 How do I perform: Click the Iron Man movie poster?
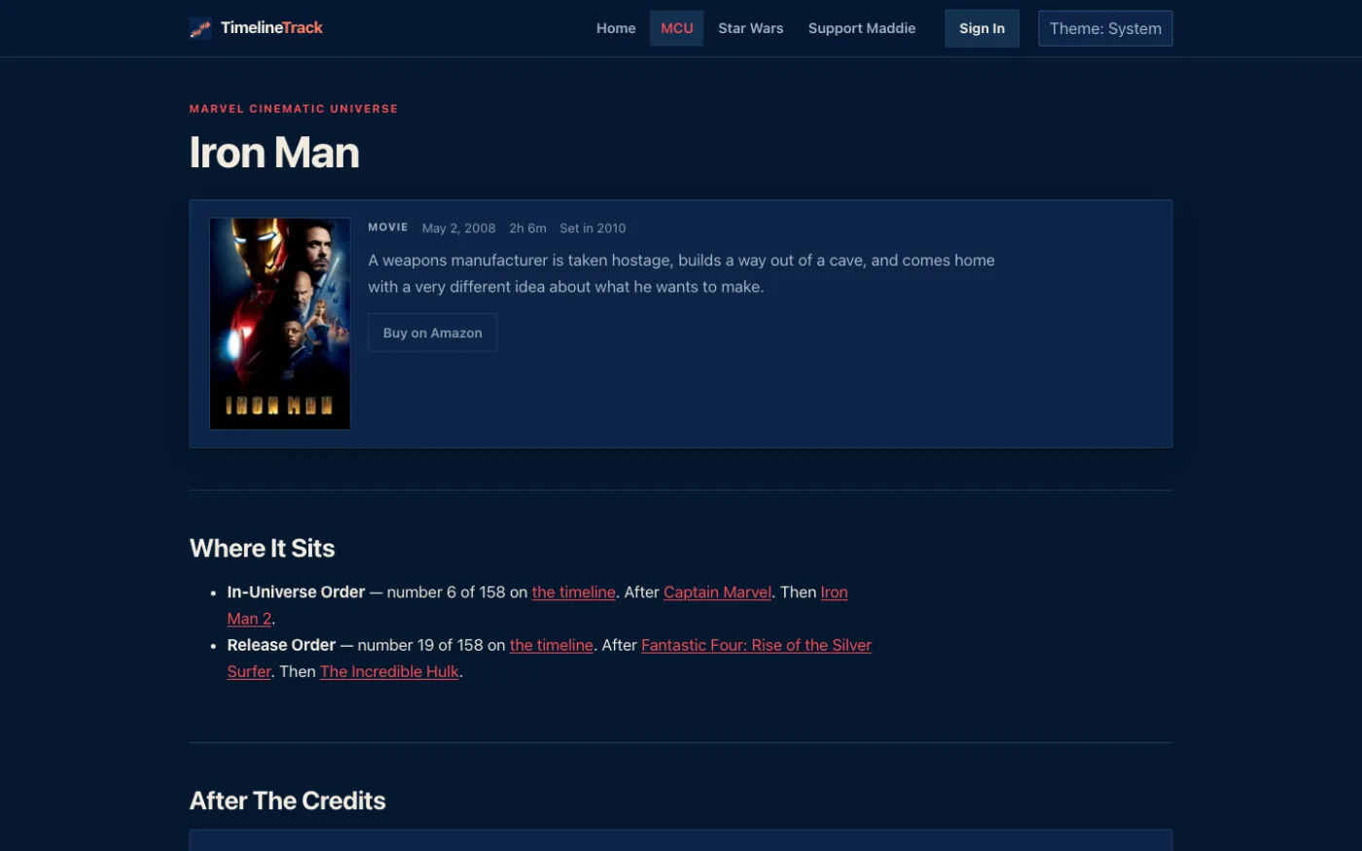(x=280, y=324)
